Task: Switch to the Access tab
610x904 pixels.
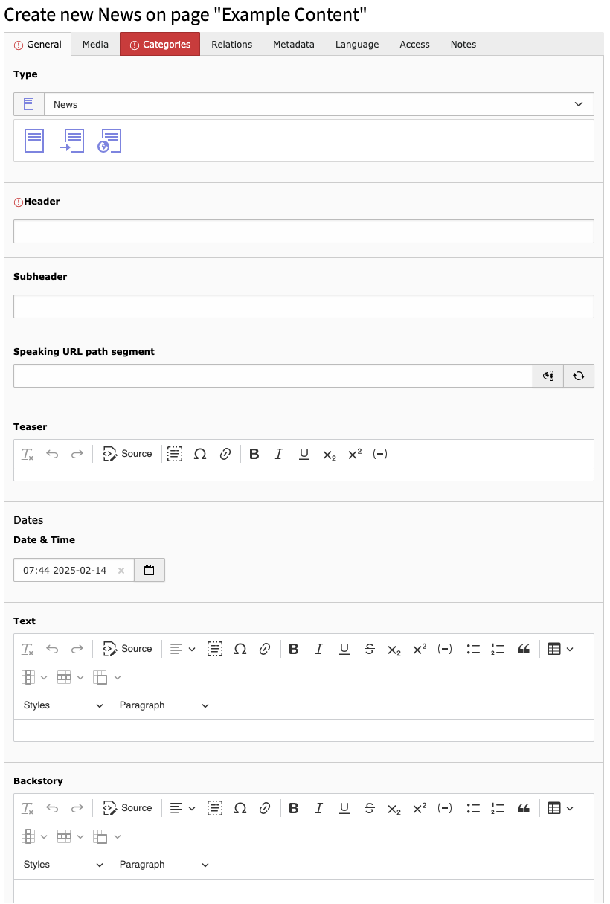Action: (414, 44)
